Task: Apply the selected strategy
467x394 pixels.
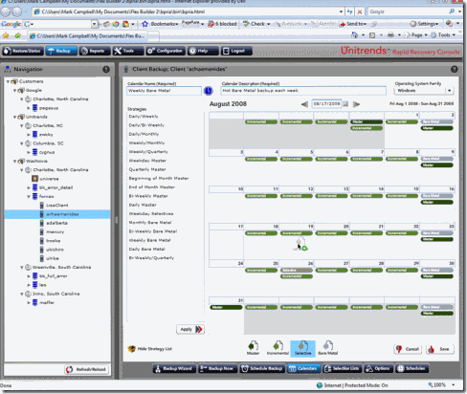Action: (190, 329)
